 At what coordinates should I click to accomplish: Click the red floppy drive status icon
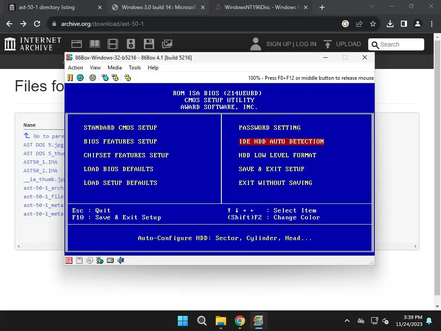[69, 260]
